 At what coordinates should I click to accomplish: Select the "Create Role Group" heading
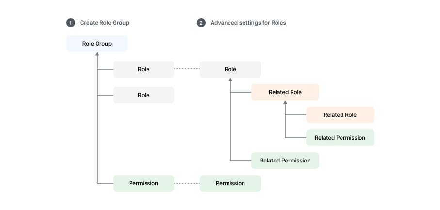104,23
